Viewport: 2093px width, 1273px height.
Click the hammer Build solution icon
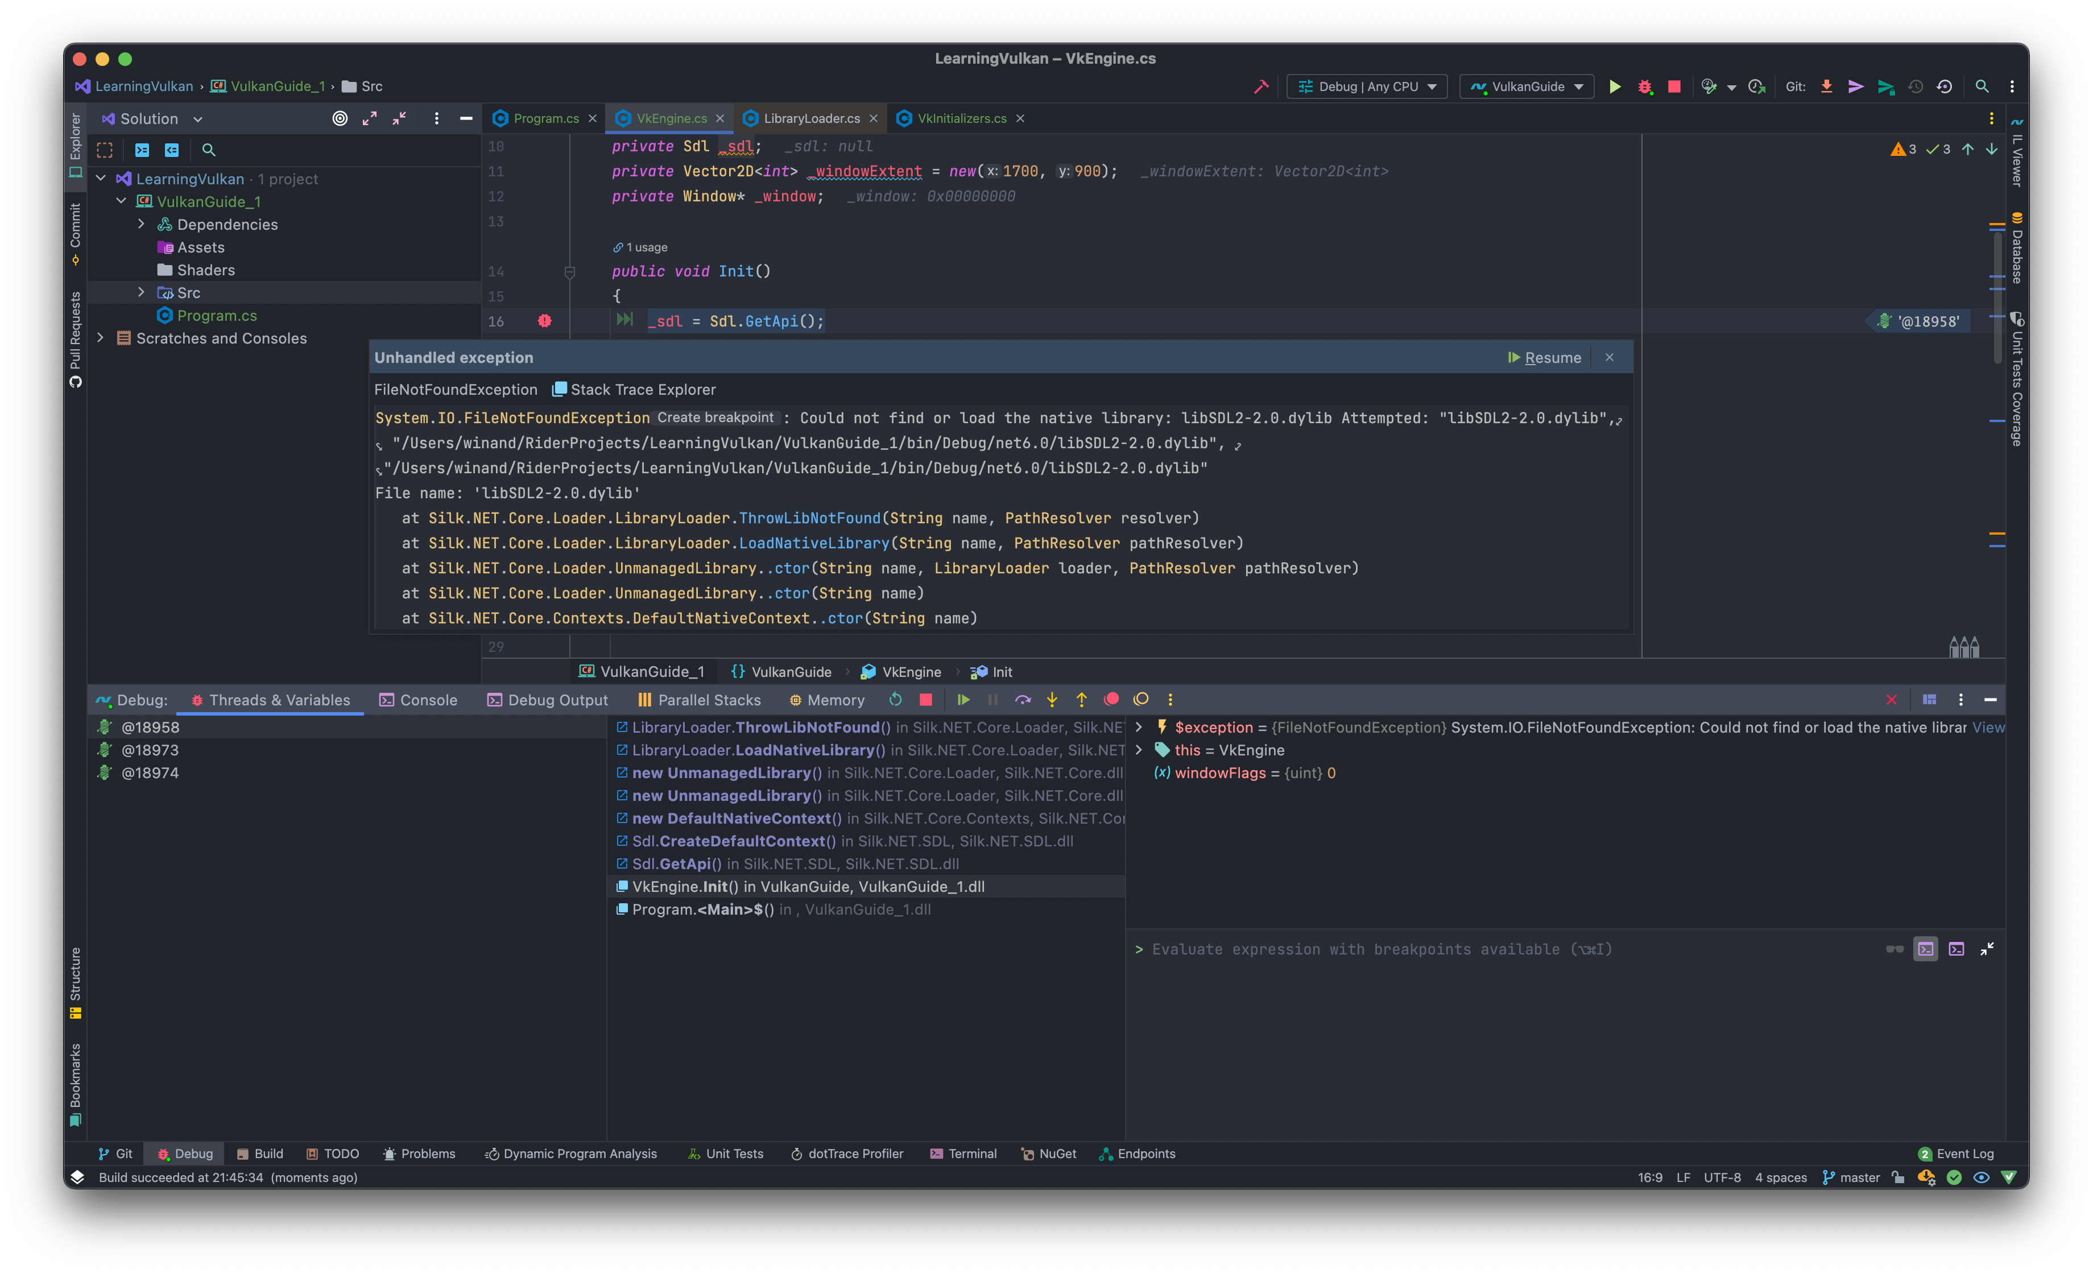pos(1260,86)
